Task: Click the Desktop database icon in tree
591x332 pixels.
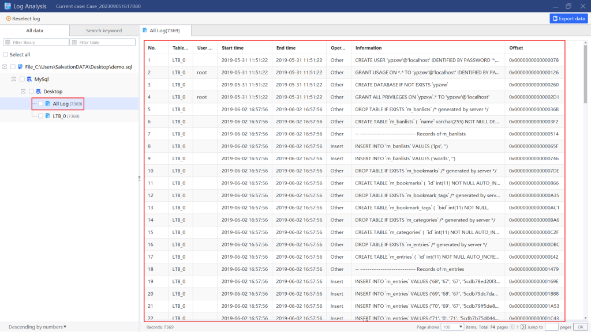Action: pyautogui.click(x=39, y=91)
